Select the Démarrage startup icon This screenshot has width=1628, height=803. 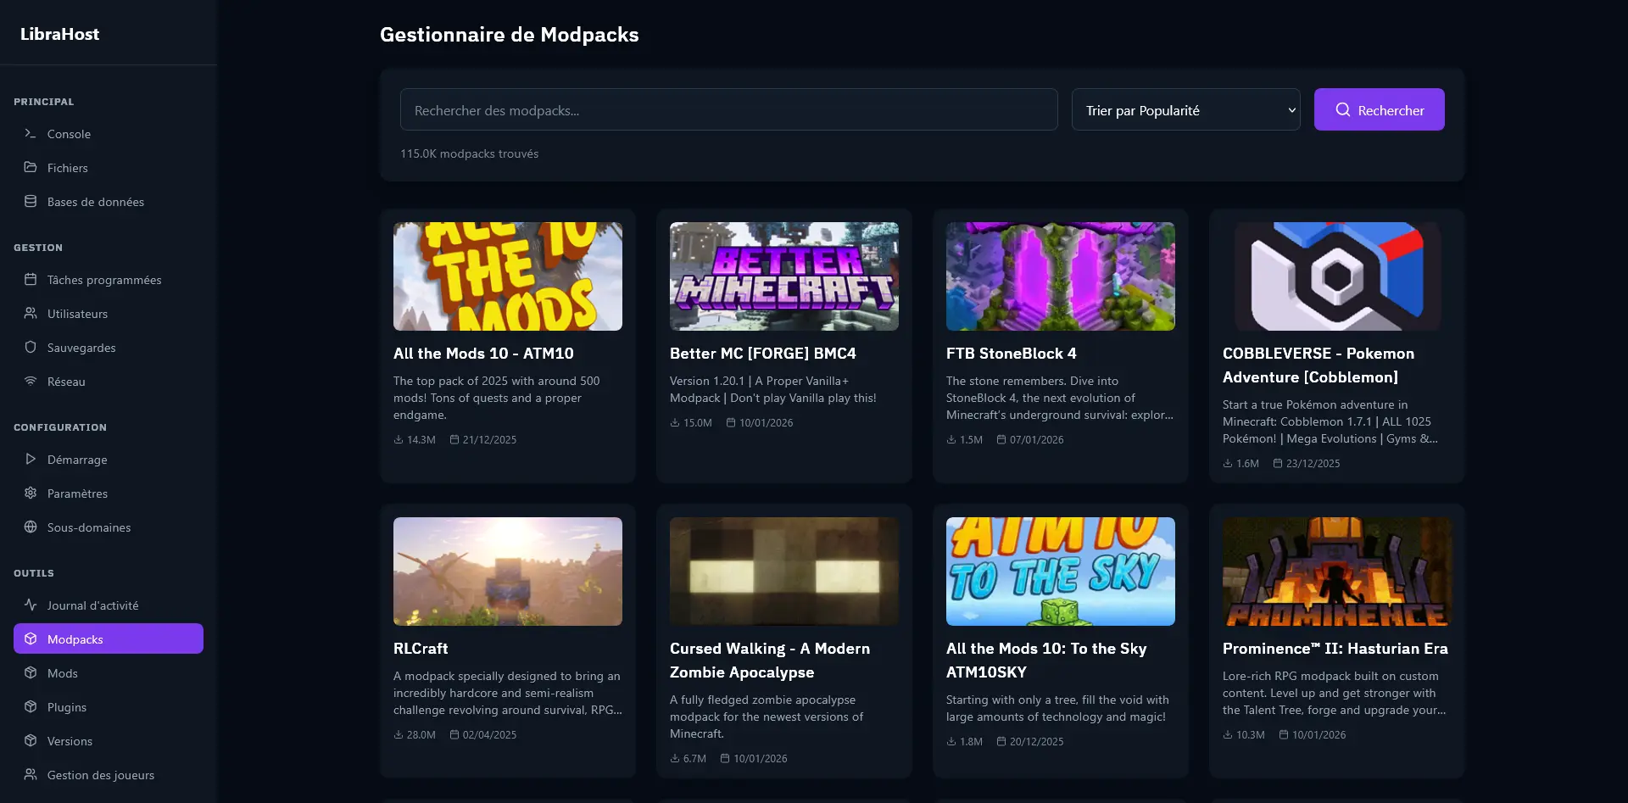29,460
